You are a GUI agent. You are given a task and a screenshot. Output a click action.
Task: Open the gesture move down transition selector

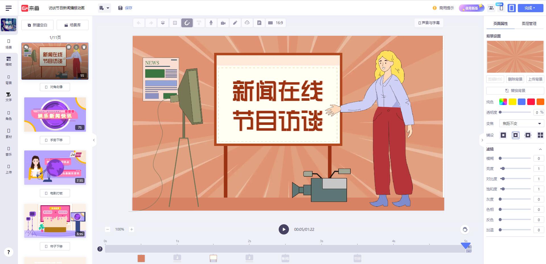pos(55,140)
